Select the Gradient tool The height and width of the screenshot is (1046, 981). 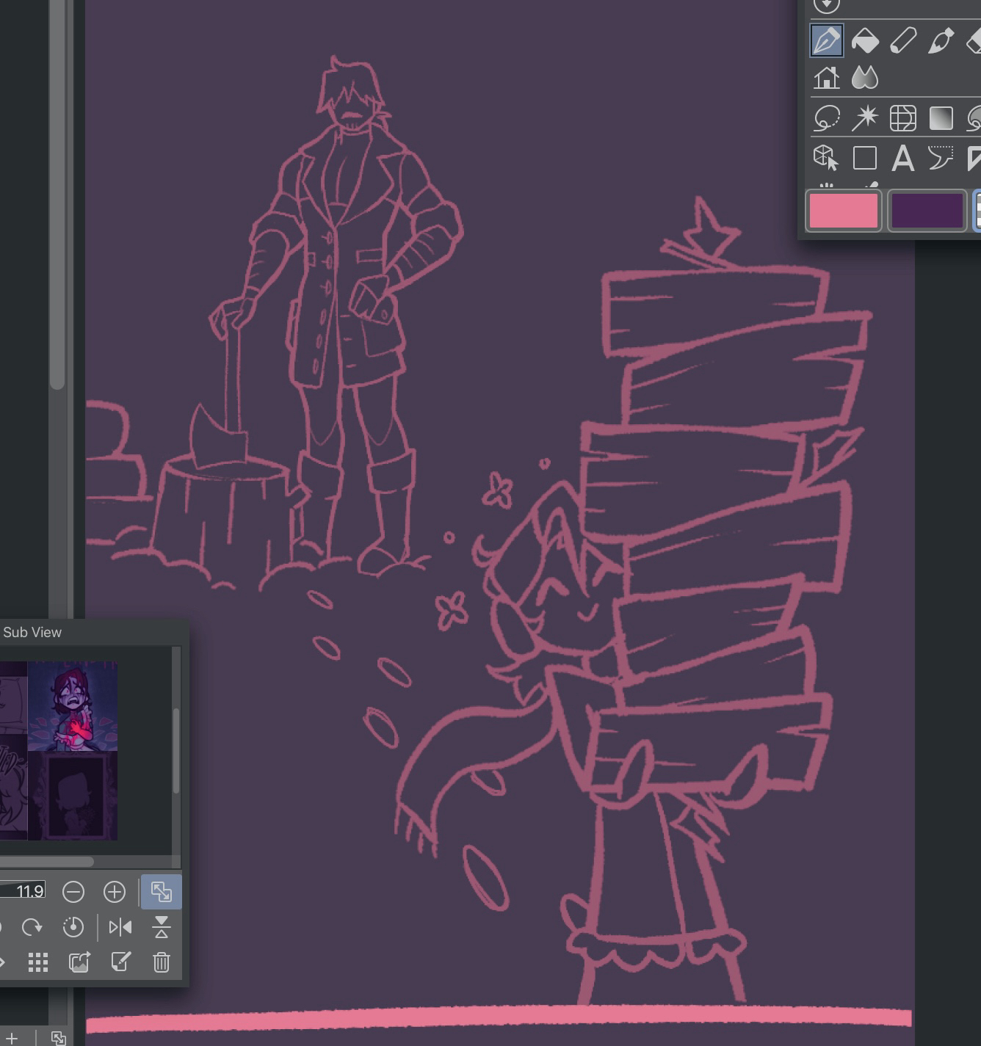(x=941, y=118)
